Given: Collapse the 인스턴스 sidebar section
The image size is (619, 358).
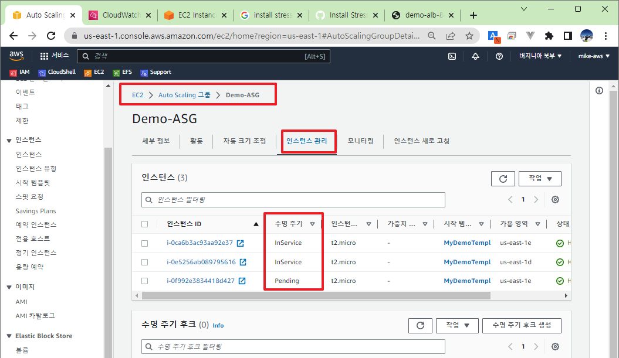Looking at the screenshot, I should [9, 141].
